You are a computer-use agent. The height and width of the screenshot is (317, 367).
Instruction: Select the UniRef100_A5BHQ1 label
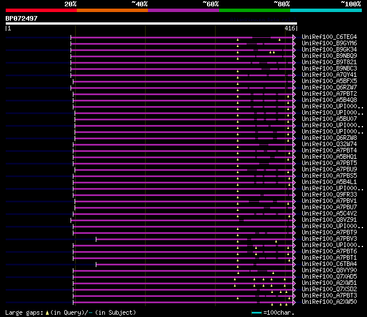click(329, 156)
